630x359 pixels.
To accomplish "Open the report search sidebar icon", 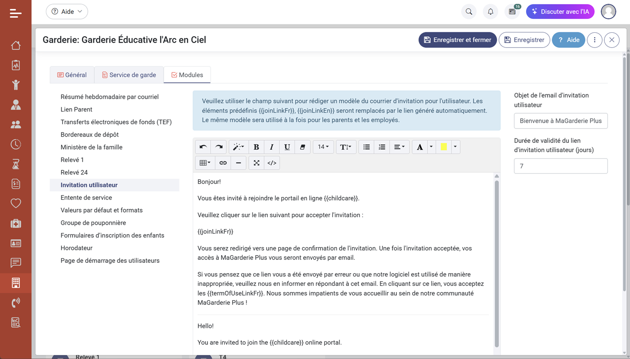I will pyautogui.click(x=16, y=322).
